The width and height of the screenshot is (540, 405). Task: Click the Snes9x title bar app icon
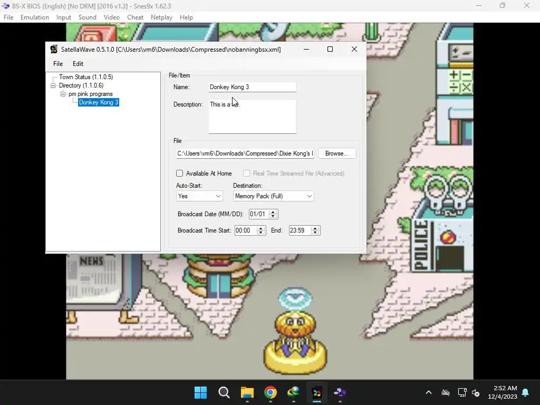(5, 6)
